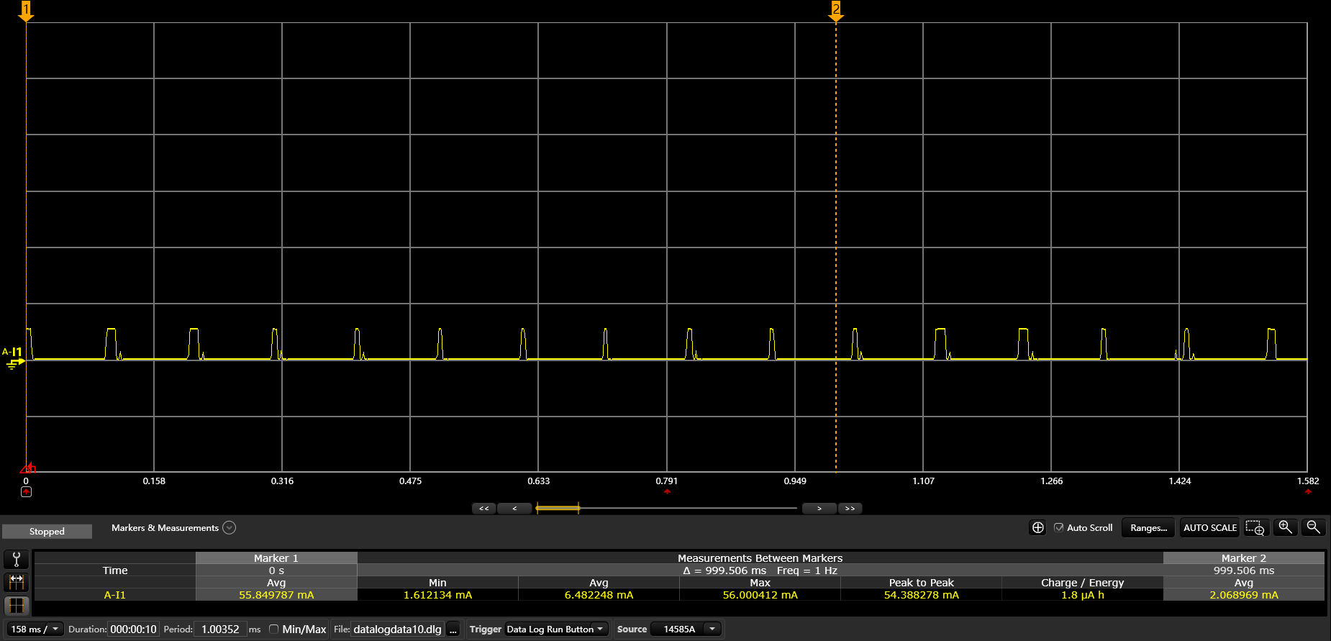Activate the zoom-to-selection rectangle tool
The image size is (1331, 641).
1255,527
